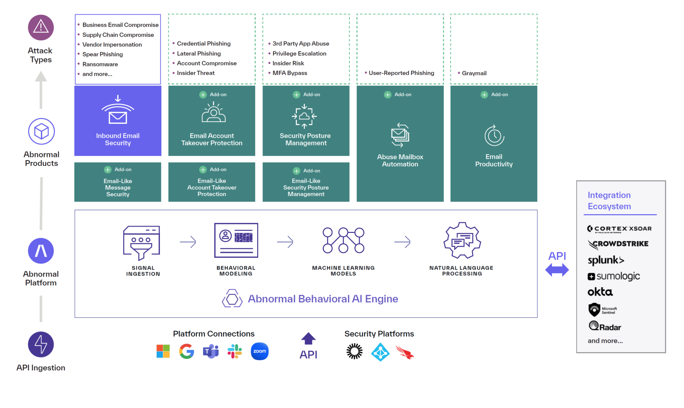Select the Abnormal Products cube icon
Image resolution: width=684 pixels, height=408 pixels.
click(41, 131)
